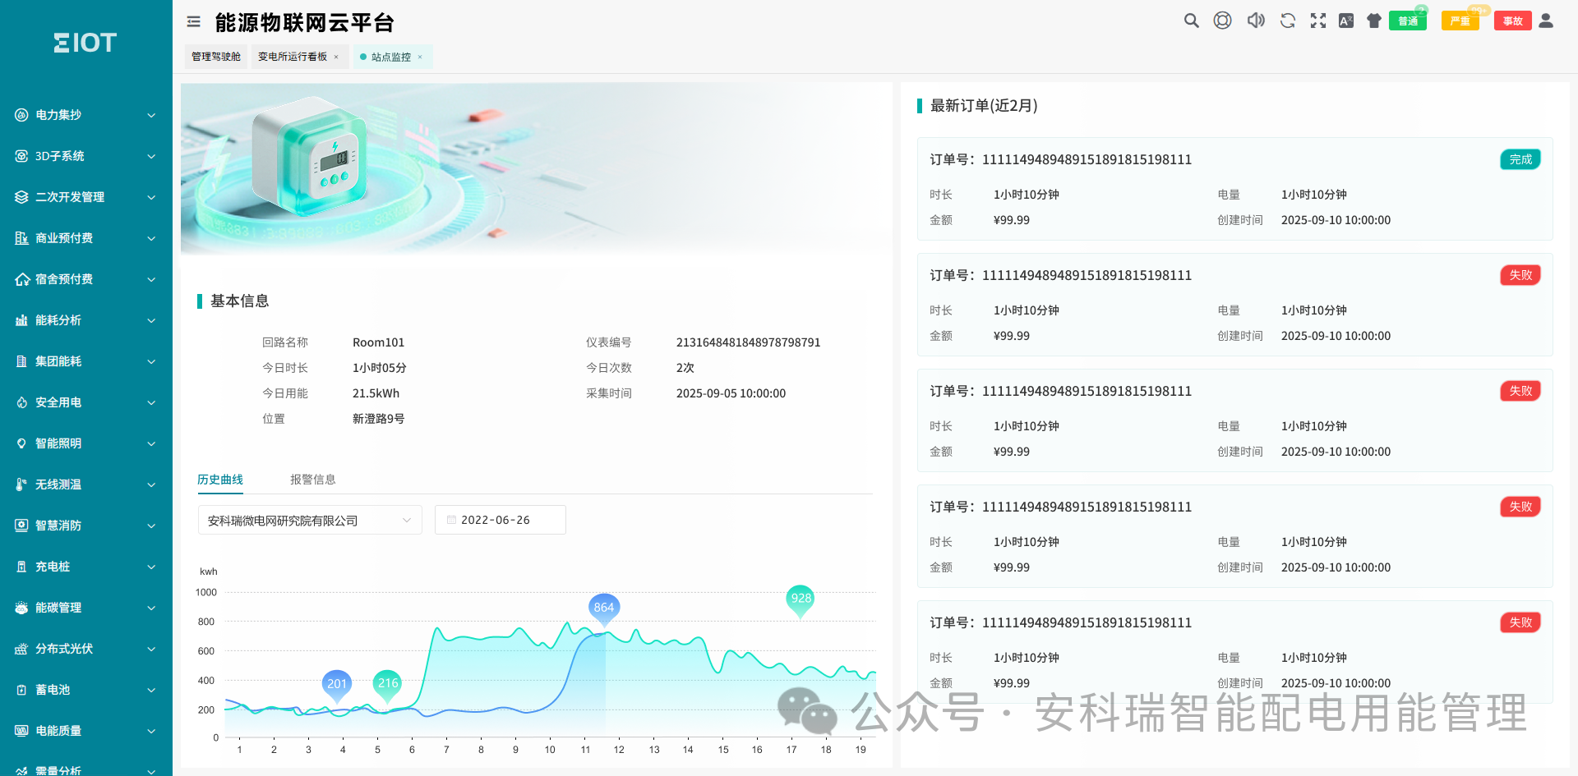Click the 无线测温 thermometer icon
1578x776 pixels.
pos(21,484)
